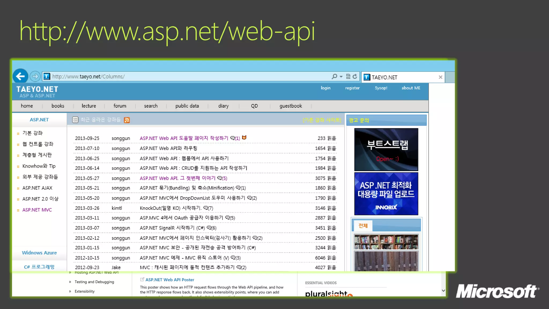
Task: Open article ASP.NET Web API와 라우팅
Action: [168, 148]
